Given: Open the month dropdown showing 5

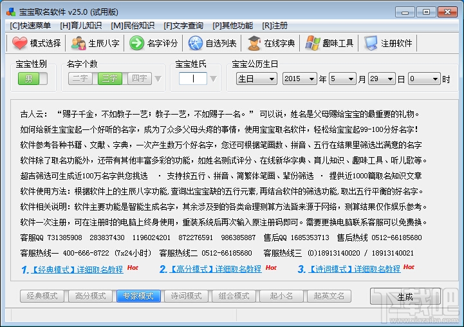Looking at the screenshot, I should tap(342, 79).
